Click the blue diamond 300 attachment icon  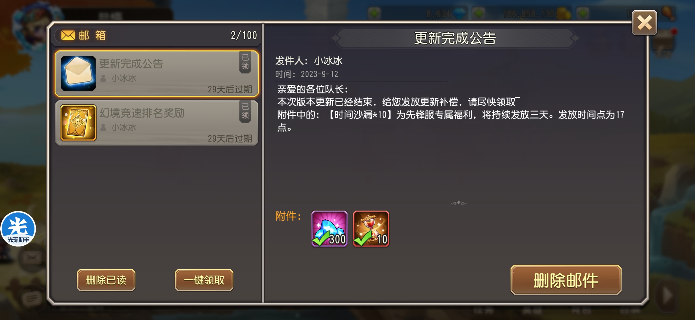click(x=329, y=228)
